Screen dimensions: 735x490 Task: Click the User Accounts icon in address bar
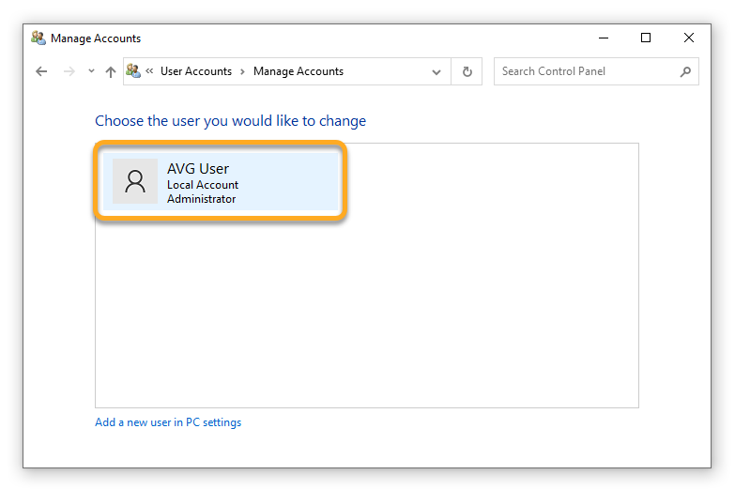(133, 71)
